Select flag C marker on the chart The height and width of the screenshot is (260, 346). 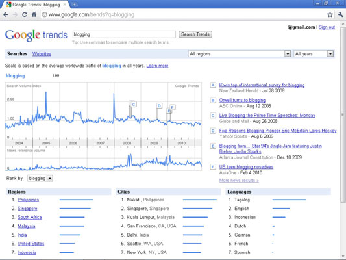click(134, 104)
